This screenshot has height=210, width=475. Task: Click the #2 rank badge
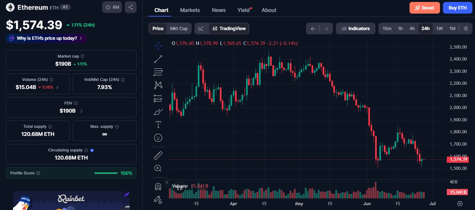point(65,7)
